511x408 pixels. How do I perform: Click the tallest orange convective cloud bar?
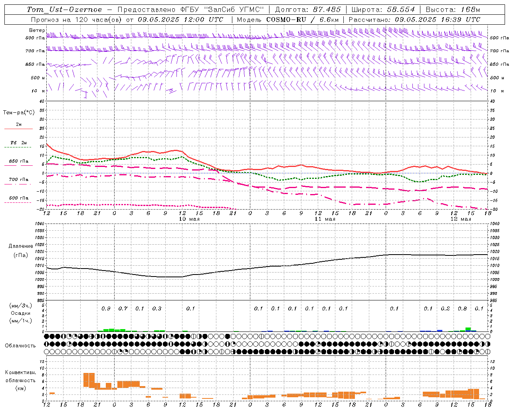(89, 380)
